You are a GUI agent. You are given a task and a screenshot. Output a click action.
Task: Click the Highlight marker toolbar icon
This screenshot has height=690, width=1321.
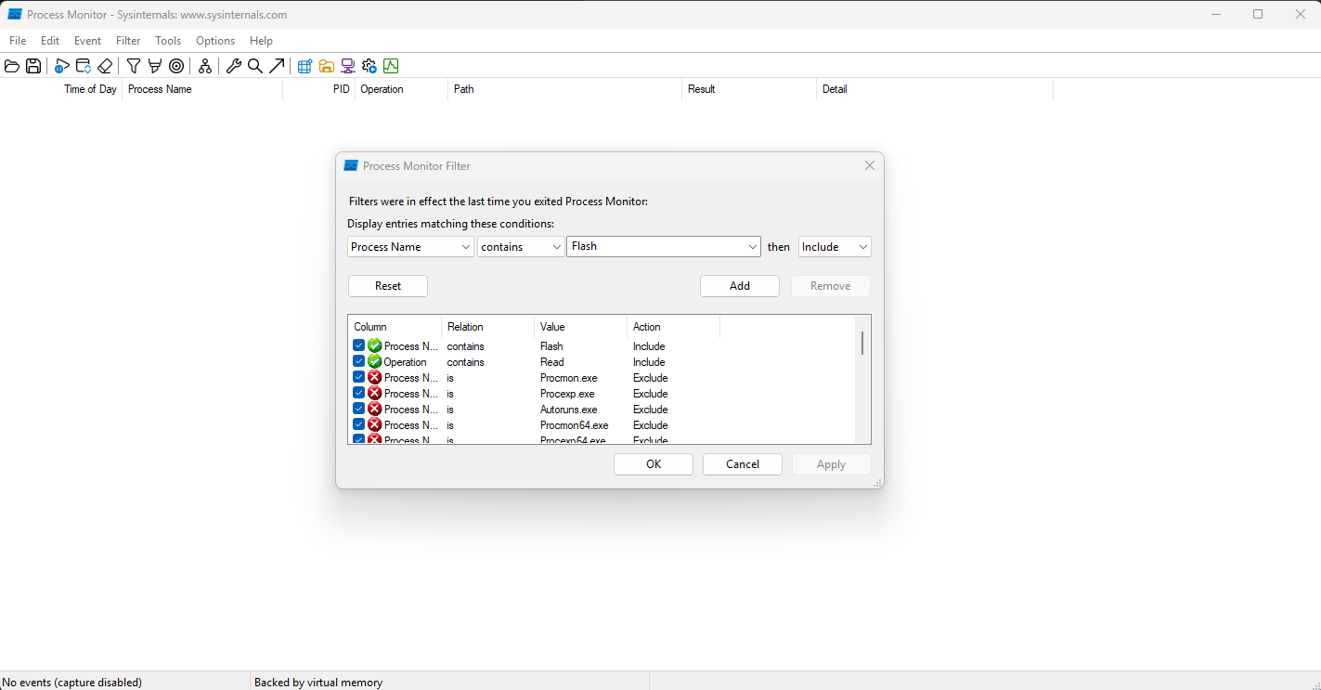coord(154,66)
